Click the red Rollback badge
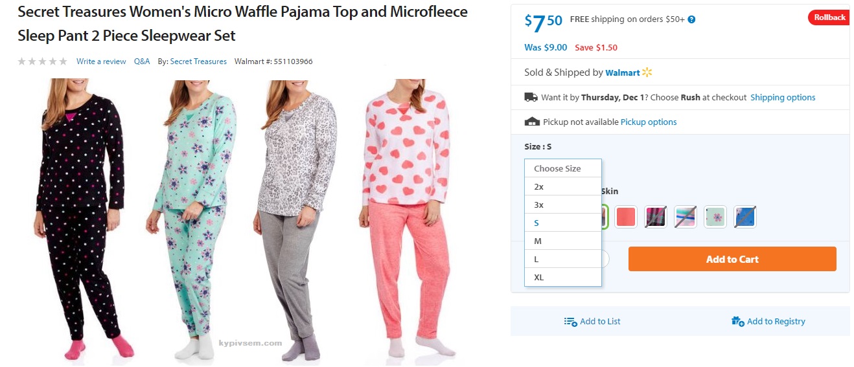854x367 pixels. (x=829, y=17)
